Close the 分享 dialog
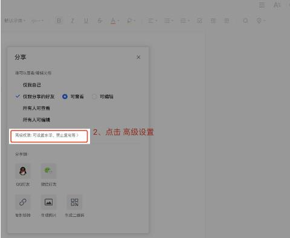The height and width of the screenshot is (238, 290). [138, 57]
